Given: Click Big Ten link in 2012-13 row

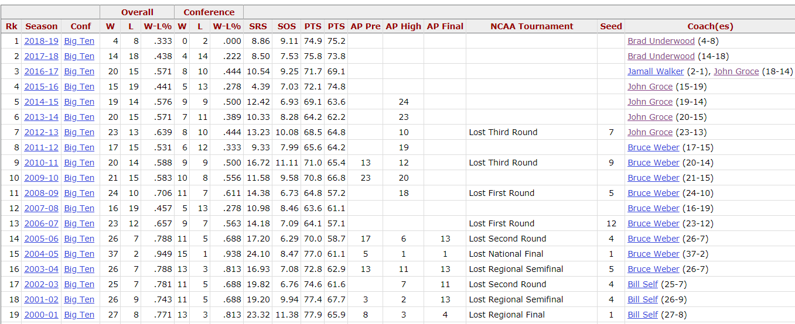Looking at the screenshot, I should coord(79,132).
